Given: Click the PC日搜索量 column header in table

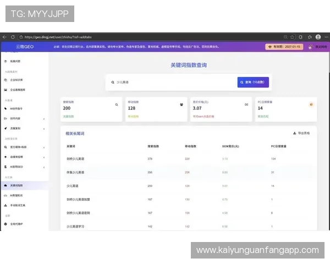Looking at the screenshot, I should click(279, 146).
